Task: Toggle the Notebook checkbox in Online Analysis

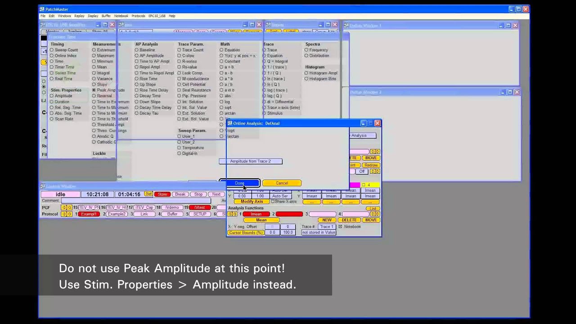Action: 340,226
